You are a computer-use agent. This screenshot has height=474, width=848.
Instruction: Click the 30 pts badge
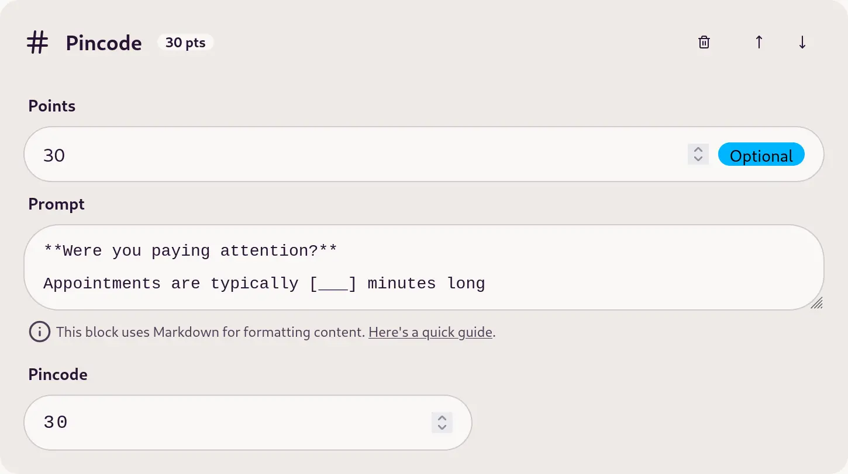185,43
